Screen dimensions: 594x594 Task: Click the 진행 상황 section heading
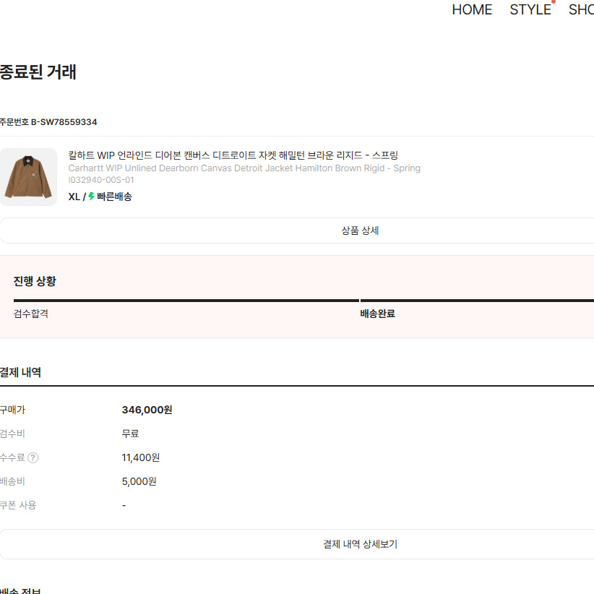(x=35, y=281)
